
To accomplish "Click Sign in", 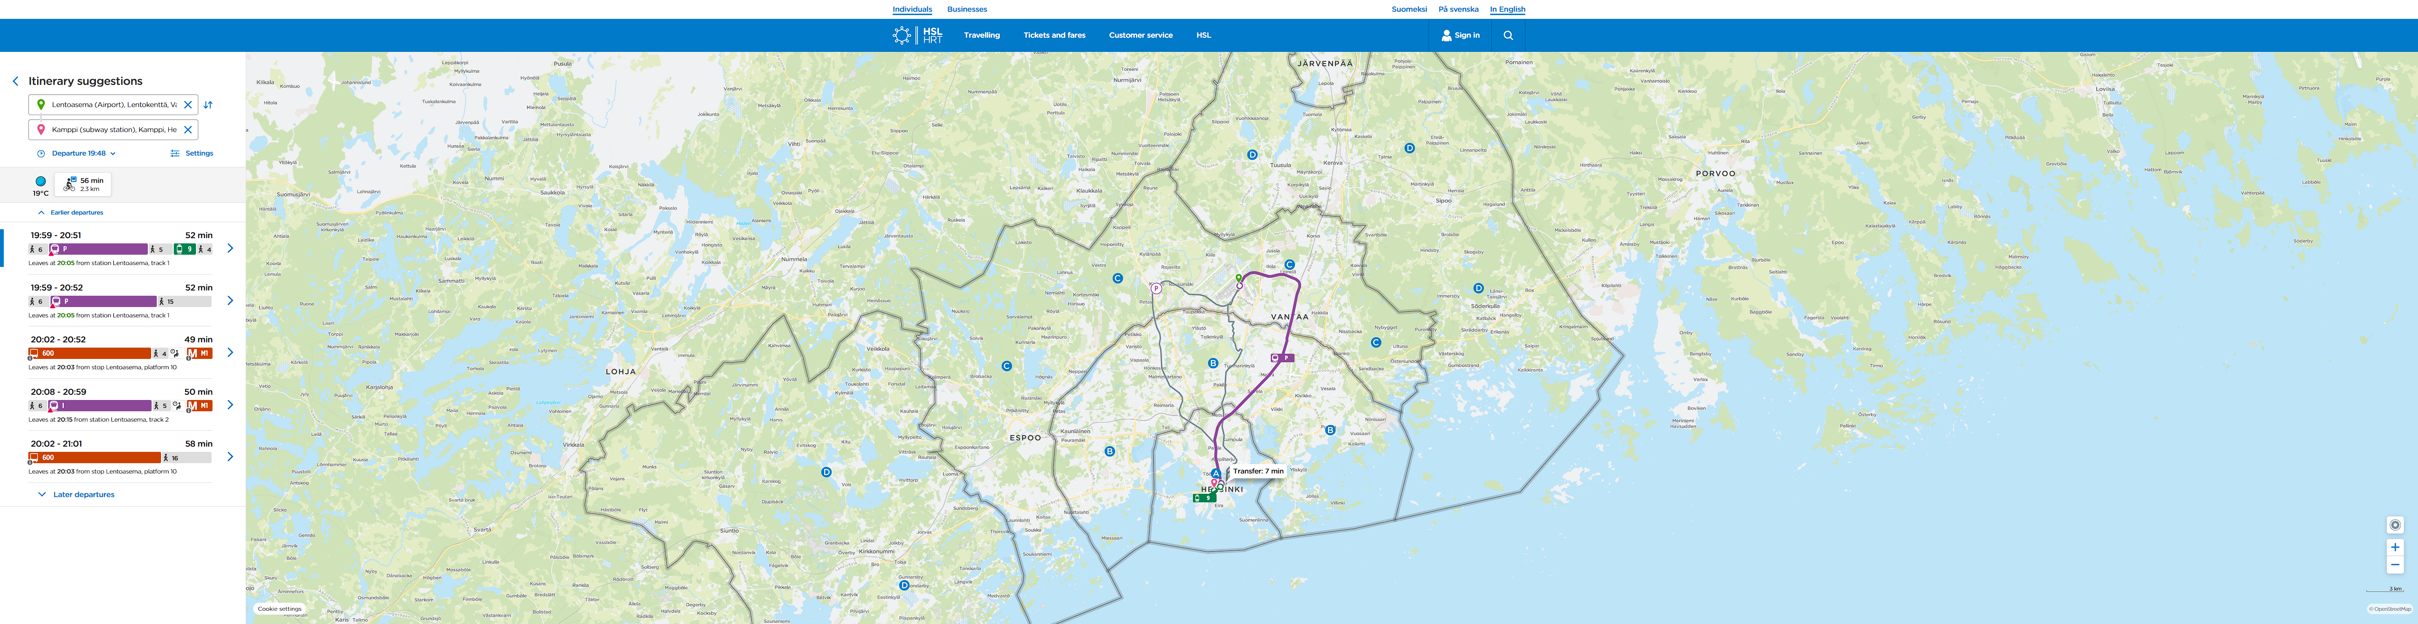I will pyautogui.click(x=1461, y=35).
